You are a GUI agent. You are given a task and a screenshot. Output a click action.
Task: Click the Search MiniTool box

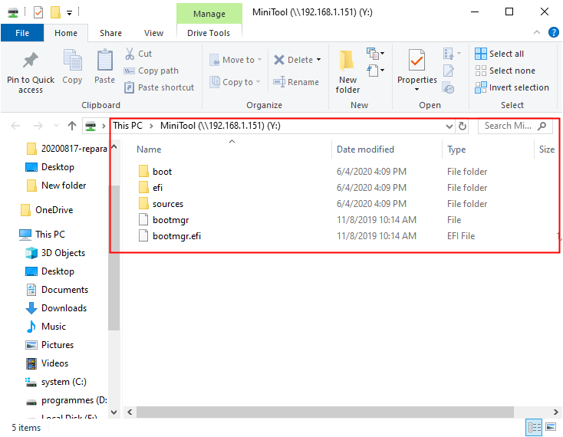[x=515, y=126]
